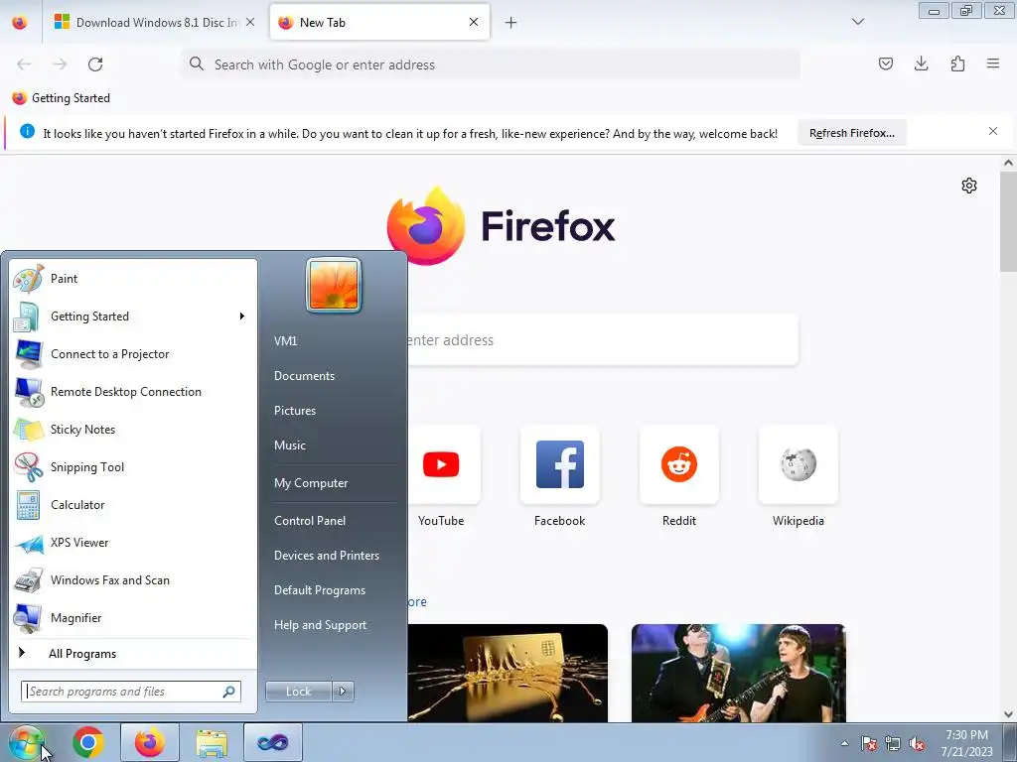This screenshot has height=762, width=1017.
Task: Click the muted volume tray icon
Action: [917, 744]
